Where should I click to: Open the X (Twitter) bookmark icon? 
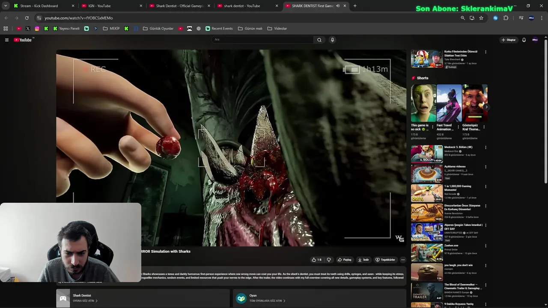[x=28, y=29]
